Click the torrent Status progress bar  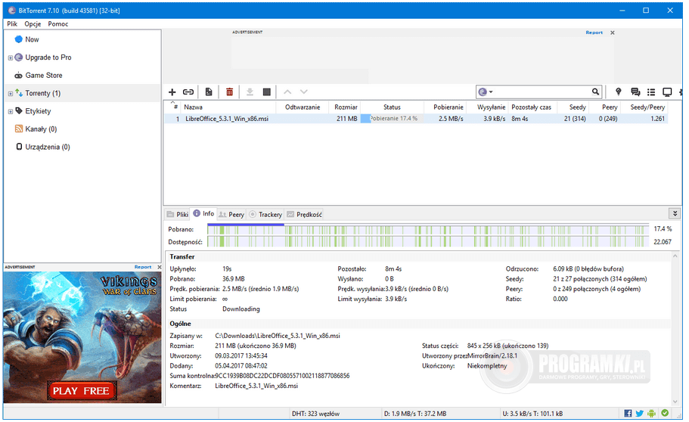[x=392, y=119]
